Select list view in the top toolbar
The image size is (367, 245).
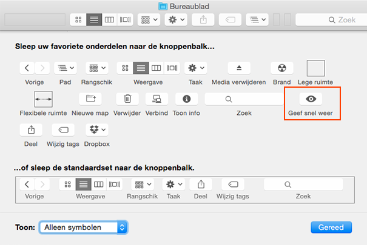(x=94, y=19)
